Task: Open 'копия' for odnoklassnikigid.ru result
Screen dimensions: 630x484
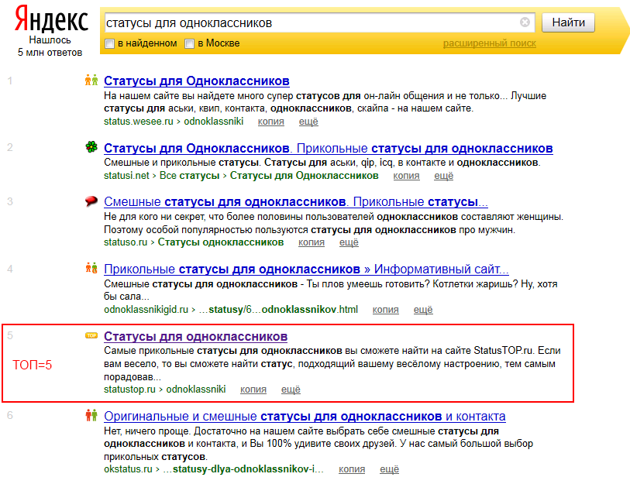Action: pyautogui.click(x=386, y=310)
